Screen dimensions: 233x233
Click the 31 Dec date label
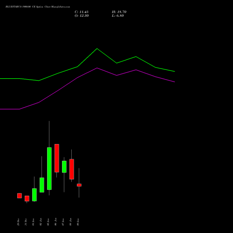(26, 222)
